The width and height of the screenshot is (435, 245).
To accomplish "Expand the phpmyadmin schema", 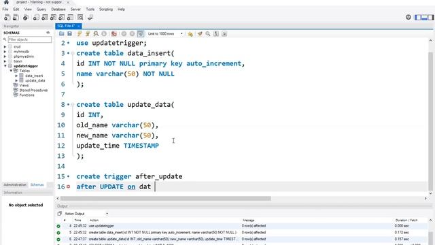I will click(5, 56).
